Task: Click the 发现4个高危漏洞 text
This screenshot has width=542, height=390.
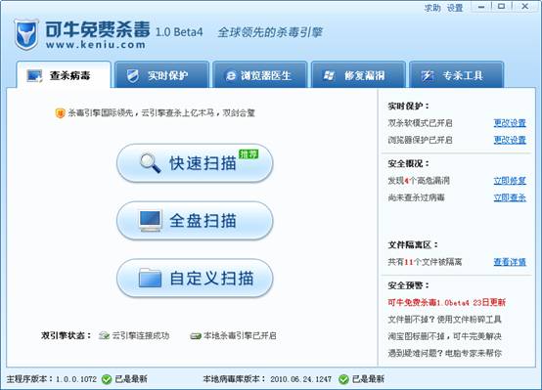Action: coord(419,180)
